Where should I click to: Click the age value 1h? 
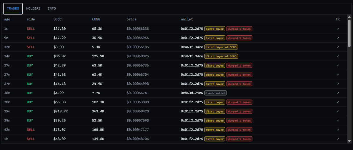6,139
